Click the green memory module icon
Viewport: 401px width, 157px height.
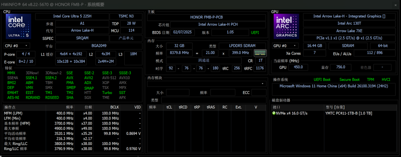pos(260,53)
